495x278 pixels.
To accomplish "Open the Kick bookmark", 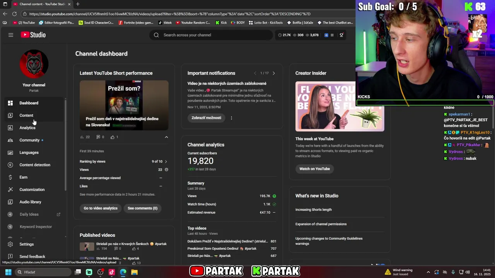I will click(221, 23).
